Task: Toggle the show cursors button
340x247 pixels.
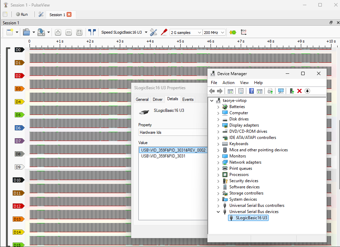Action: click(92, 32)
